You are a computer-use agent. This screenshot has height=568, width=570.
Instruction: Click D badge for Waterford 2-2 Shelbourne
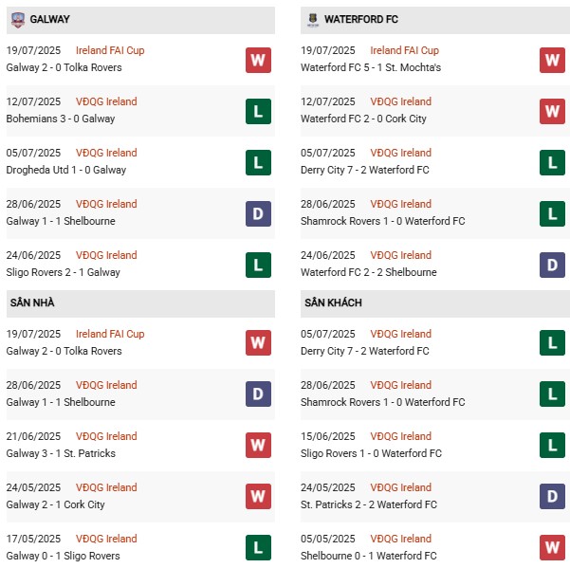tap(552, 265)
